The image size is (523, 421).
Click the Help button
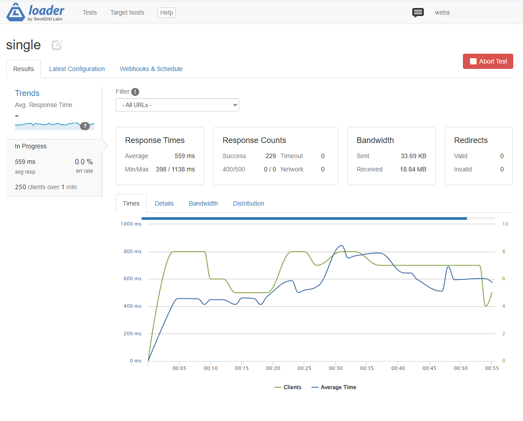coord(166,12)
